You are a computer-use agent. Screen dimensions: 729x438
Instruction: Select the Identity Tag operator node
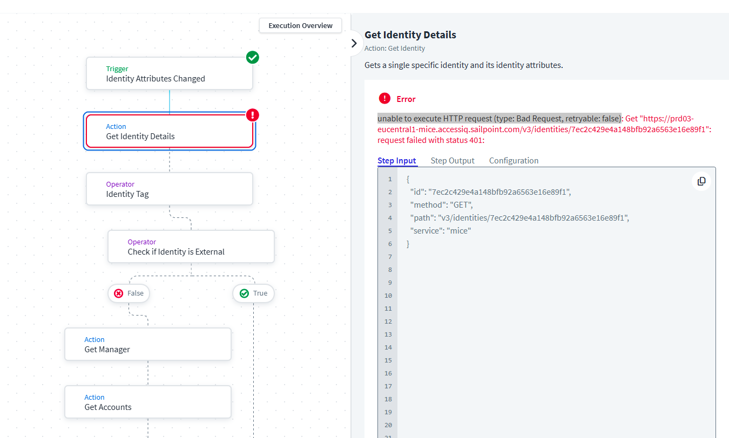(170, 189)
